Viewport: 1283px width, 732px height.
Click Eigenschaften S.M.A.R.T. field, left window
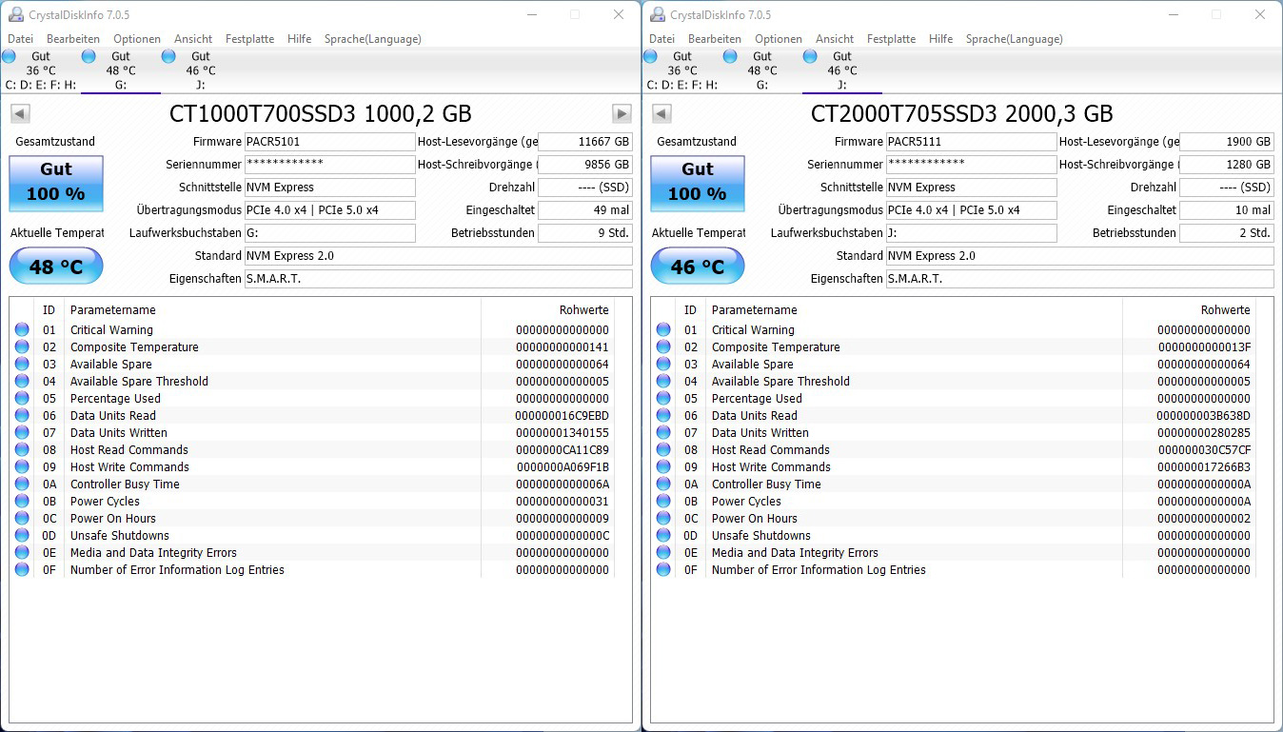[x=439, y=279]
